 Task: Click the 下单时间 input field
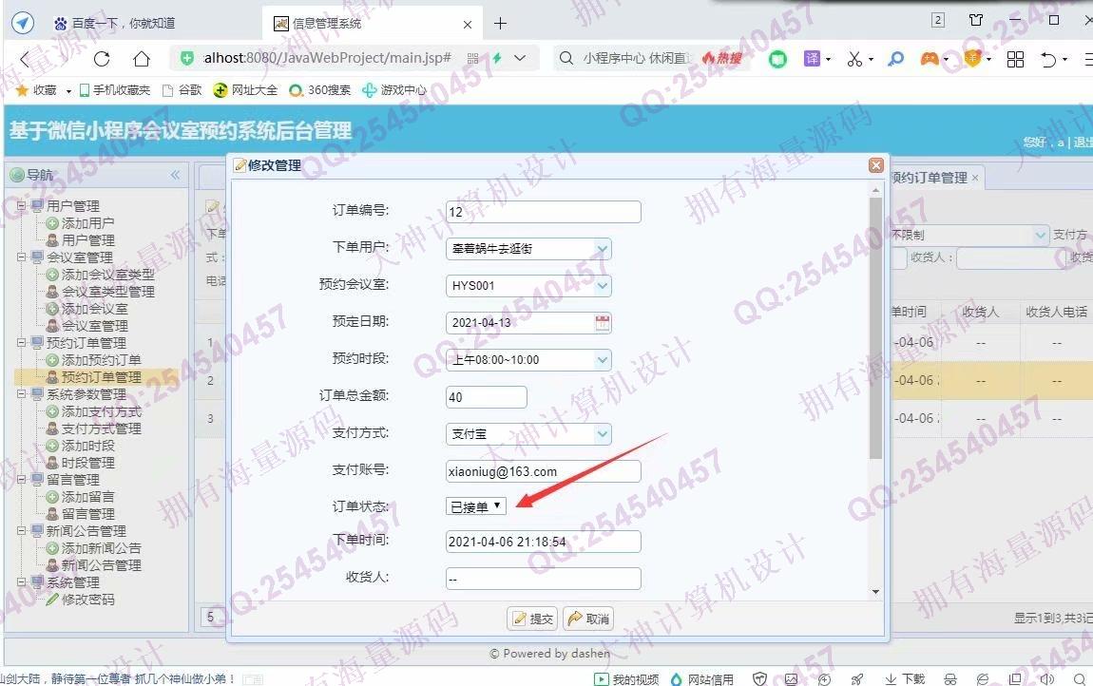click(543, 542)
